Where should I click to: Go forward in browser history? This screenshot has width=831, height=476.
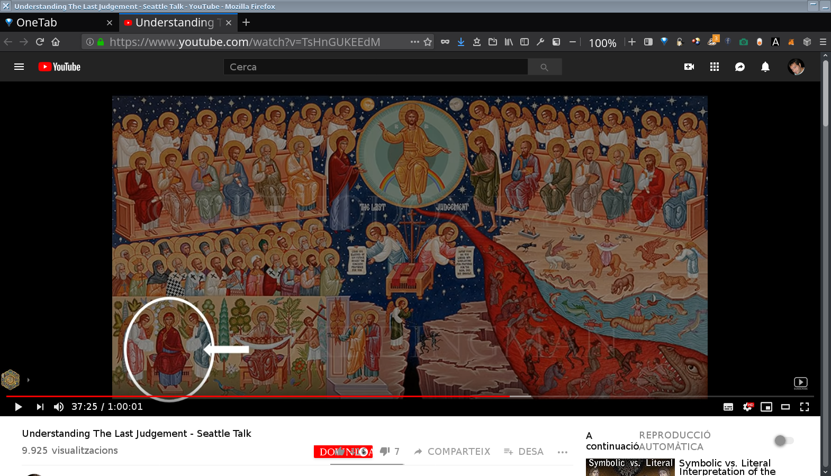[24, 42]
